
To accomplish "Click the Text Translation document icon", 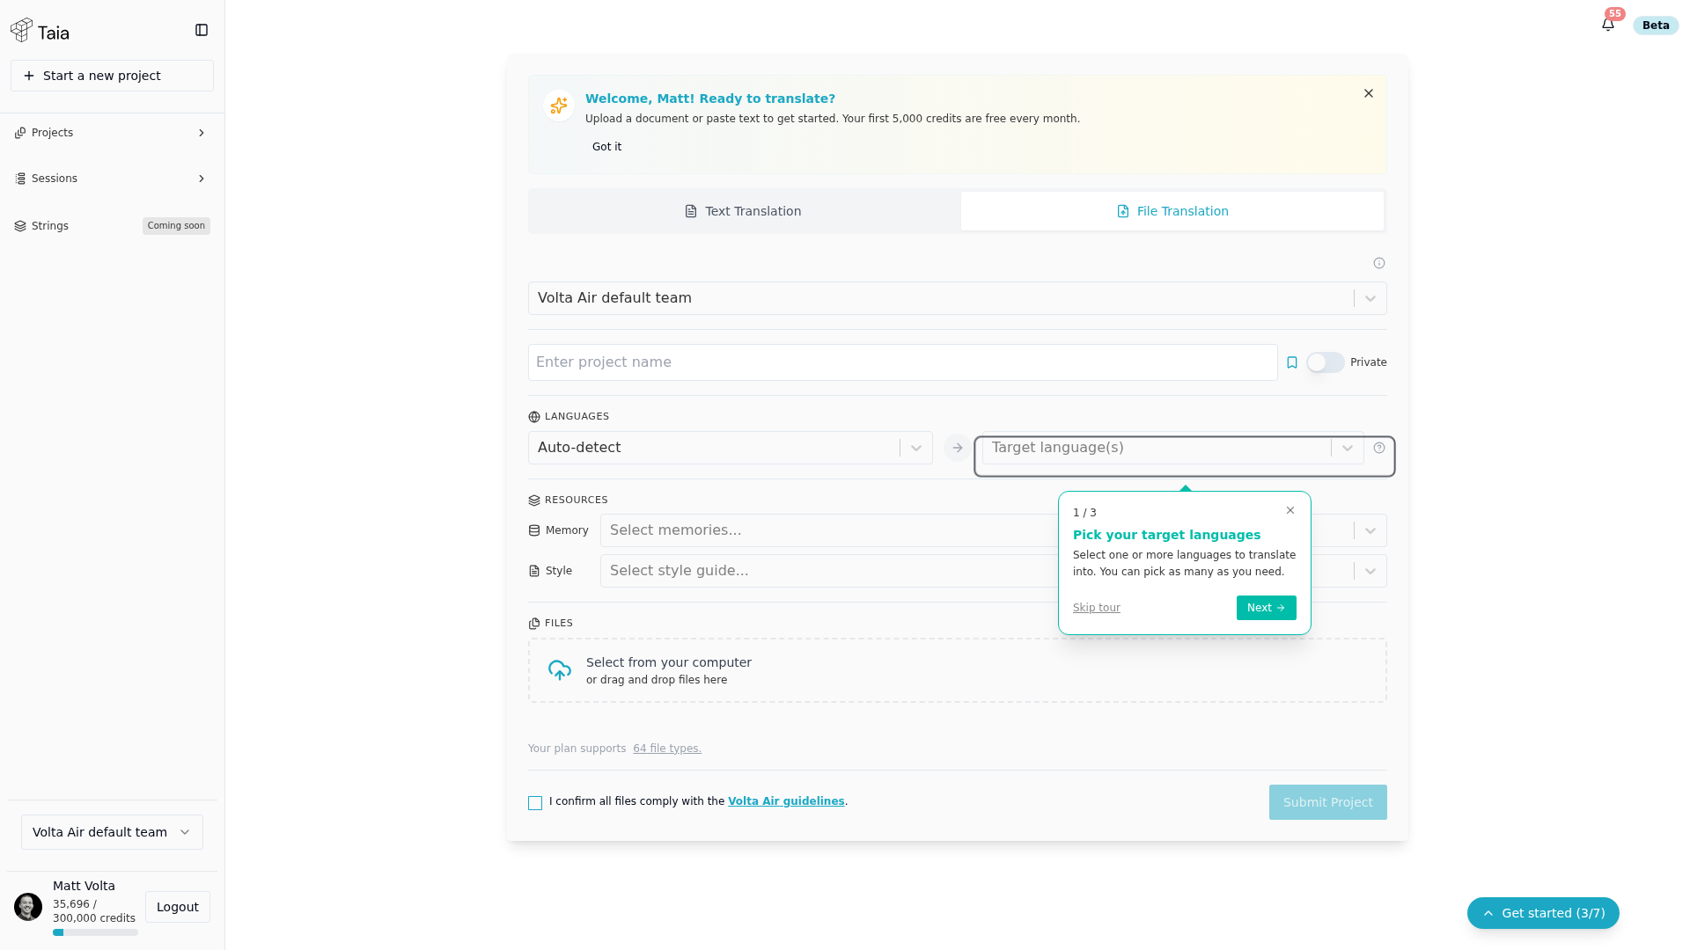I will (x=691, y=211).
